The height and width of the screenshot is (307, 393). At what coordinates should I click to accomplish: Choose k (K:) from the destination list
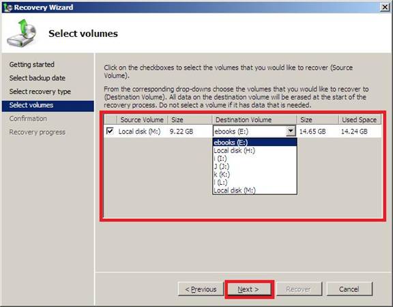pyautogui.click(x=254, y=175)
